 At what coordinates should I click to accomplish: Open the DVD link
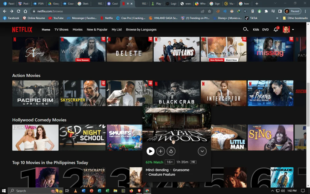[265, 30]
